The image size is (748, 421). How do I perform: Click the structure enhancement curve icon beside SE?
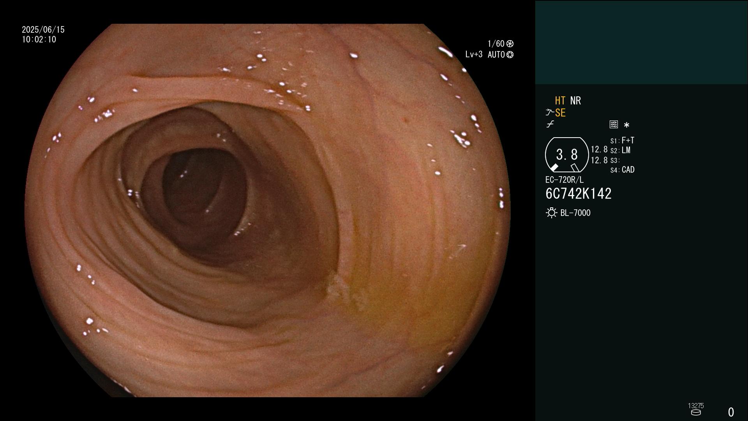[550, 113]
